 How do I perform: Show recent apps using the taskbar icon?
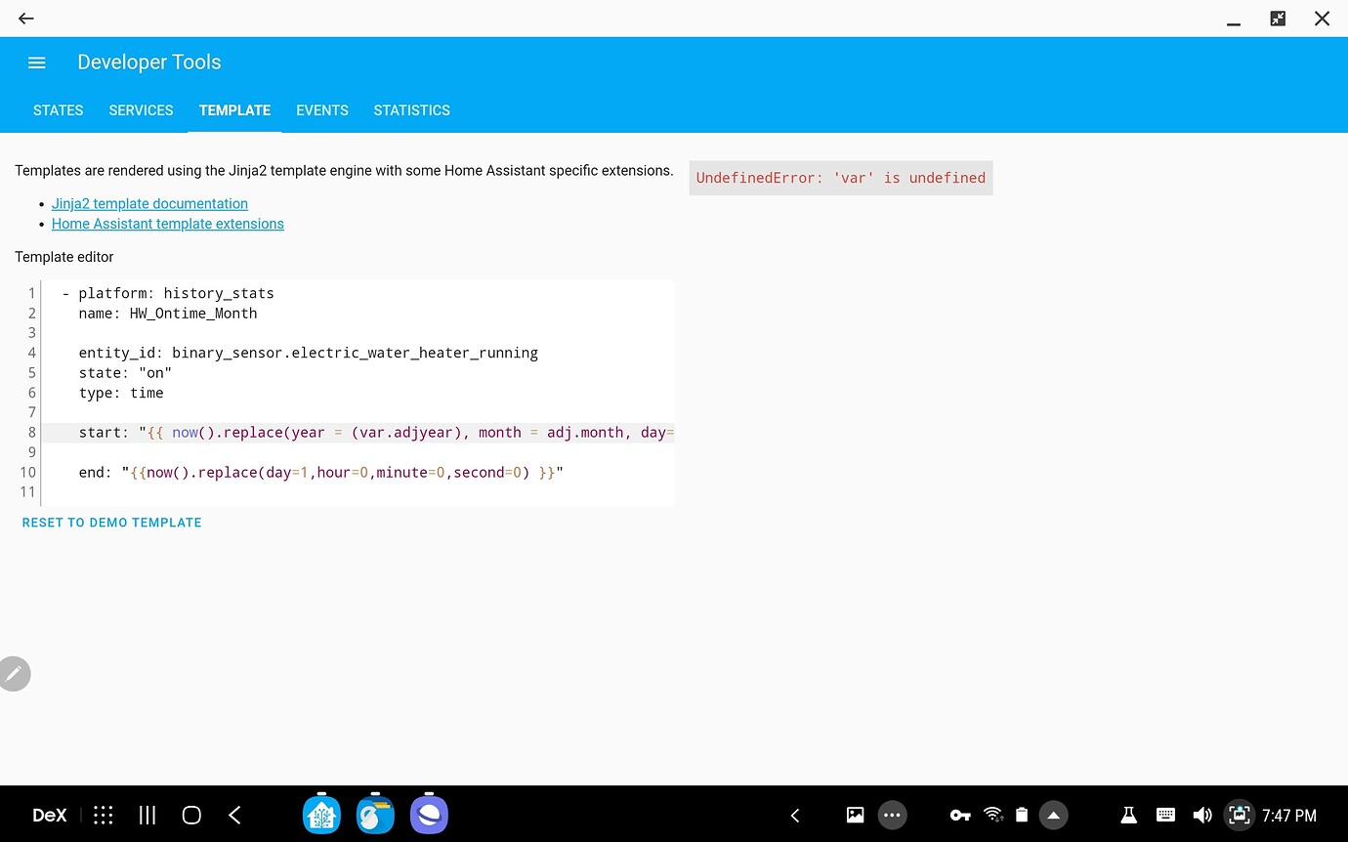tap(147, 815)
